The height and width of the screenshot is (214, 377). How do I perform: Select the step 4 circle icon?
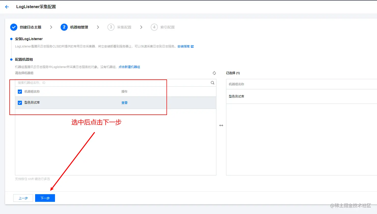(154, 27)
